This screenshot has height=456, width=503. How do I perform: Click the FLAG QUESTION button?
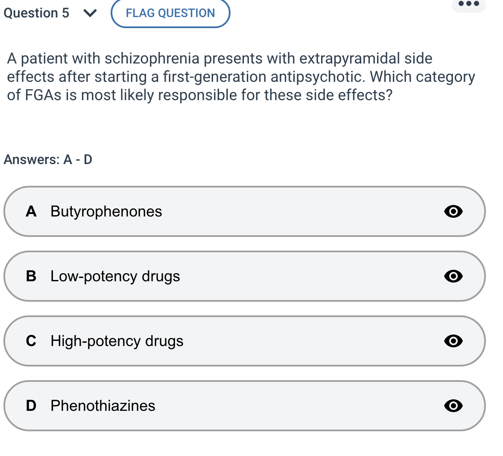(170, 13)
